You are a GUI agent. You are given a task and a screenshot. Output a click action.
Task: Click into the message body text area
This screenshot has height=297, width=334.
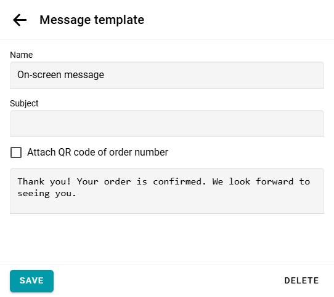tap(167, 191)
